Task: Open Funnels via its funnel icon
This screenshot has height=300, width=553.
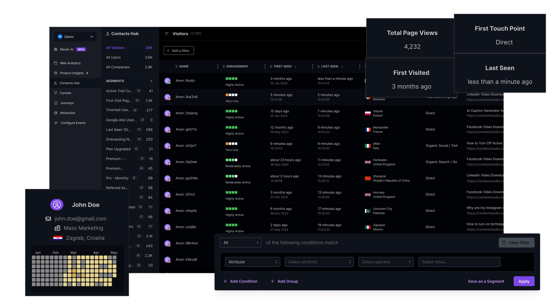Action: (56, 93)
